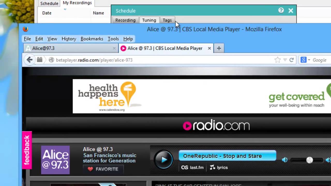Open the lyrics link

219,167
